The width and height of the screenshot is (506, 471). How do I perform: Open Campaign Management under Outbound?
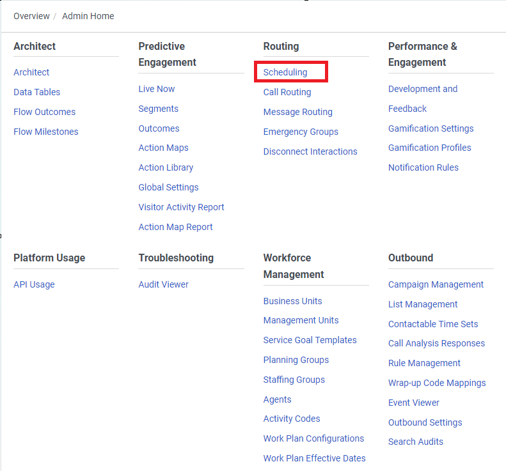point(436,284)
